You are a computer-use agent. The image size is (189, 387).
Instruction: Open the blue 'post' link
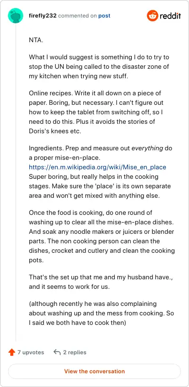pos(104,16)
